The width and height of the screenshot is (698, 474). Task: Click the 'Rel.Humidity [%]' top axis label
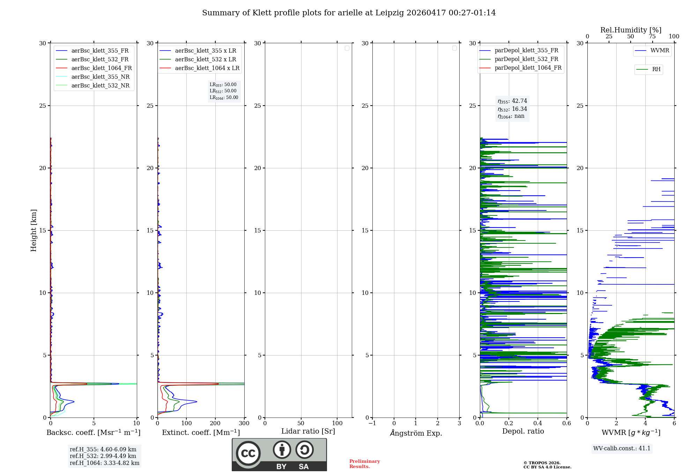[631, 30]
